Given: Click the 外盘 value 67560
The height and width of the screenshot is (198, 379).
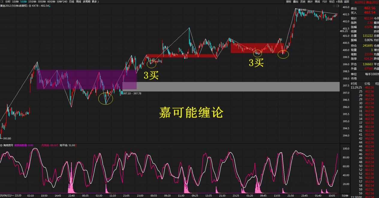Looking at the screenshot, I should (x=369, y=68).
